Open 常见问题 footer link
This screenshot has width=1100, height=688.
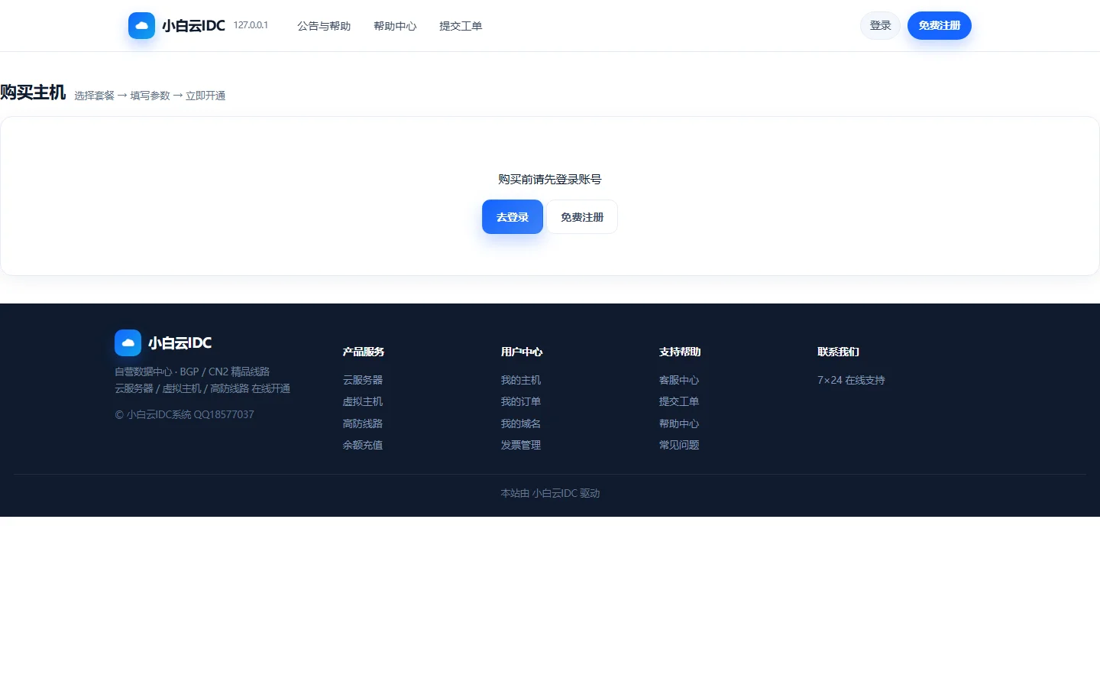[x=679, y=445]
